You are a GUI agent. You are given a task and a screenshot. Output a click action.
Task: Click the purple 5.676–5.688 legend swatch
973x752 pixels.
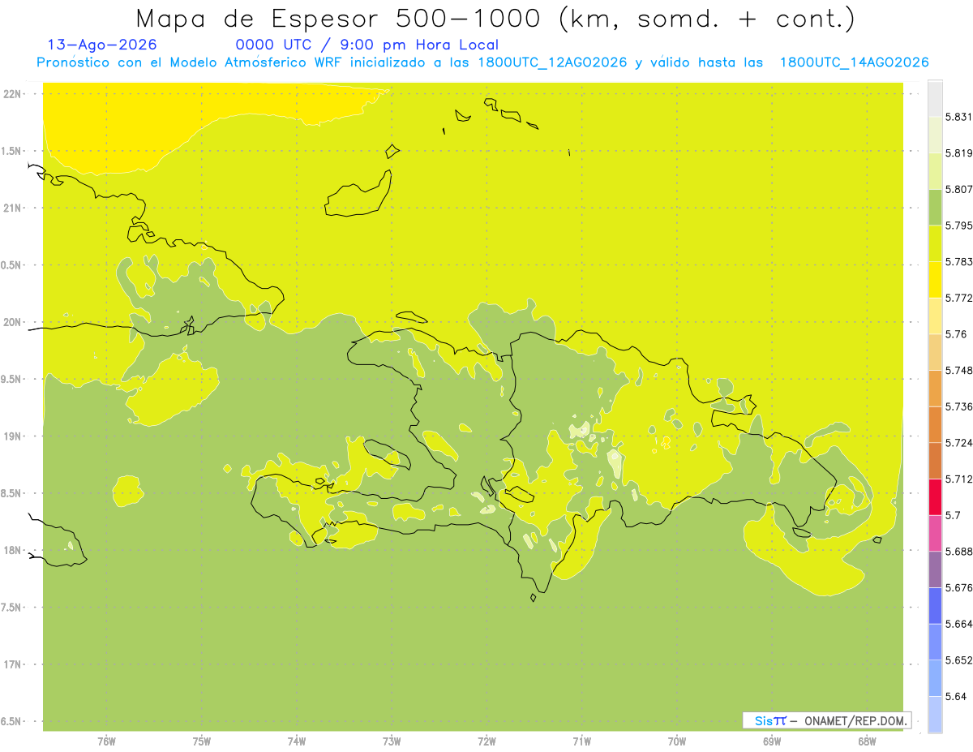point(935,569)
